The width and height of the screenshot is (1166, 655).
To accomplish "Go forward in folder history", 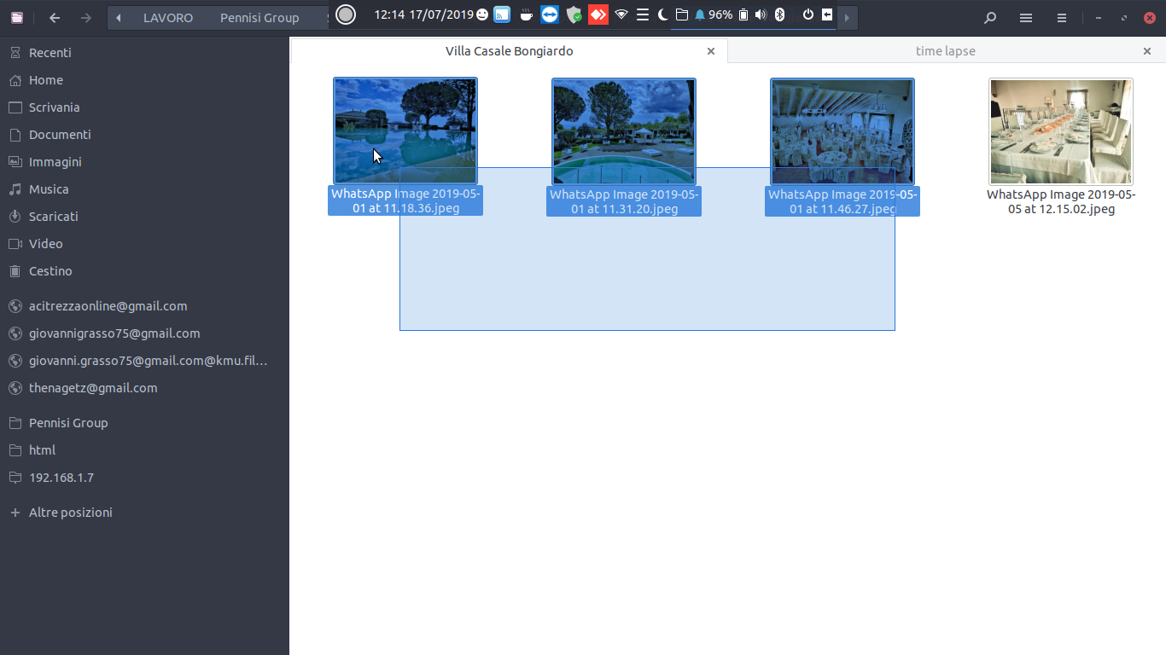I will tap(85, 17).
